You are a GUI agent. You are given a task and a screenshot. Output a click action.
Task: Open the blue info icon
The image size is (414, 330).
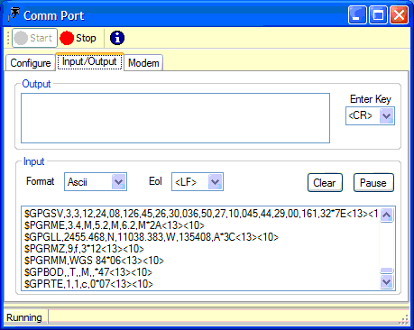pos(117,38)
